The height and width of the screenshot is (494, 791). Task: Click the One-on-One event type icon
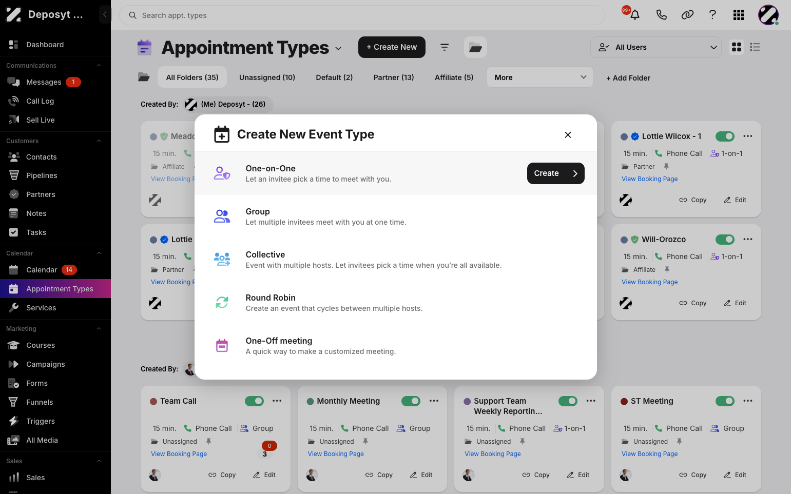point(222,173)
